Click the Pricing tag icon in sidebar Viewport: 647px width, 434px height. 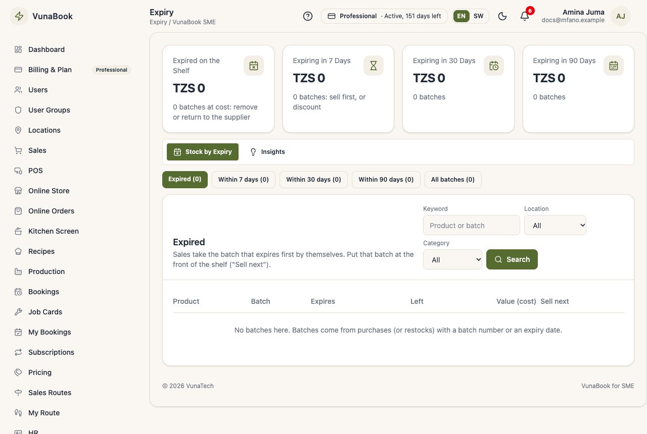tap(18, 372)
